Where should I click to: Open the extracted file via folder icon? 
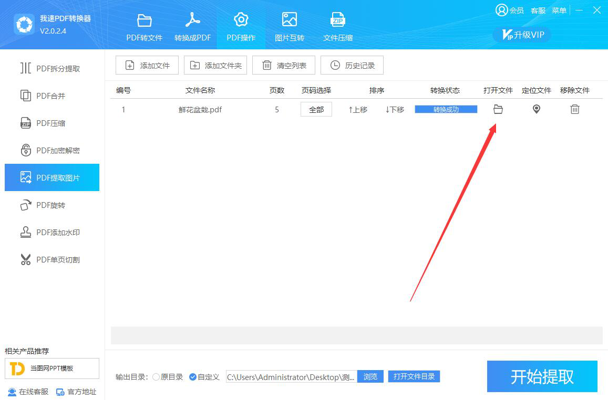point(498,110)
